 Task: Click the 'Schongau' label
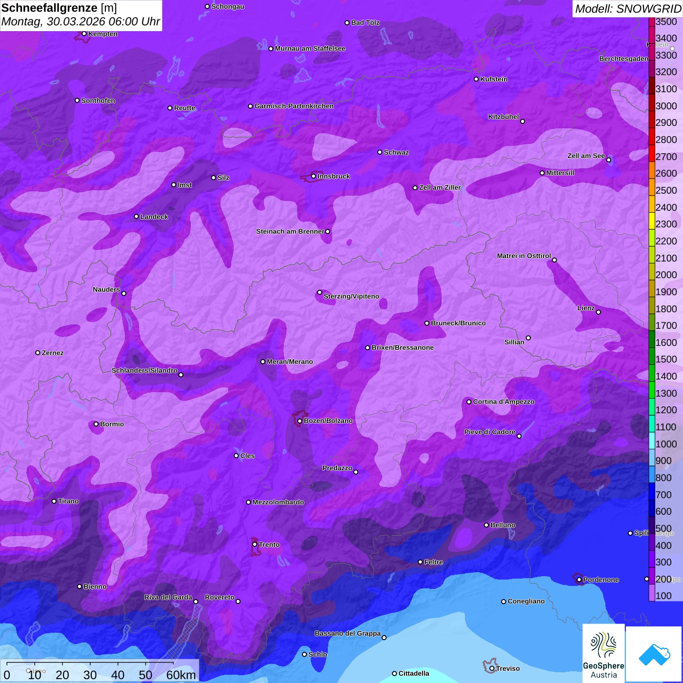tap(228, 6)
